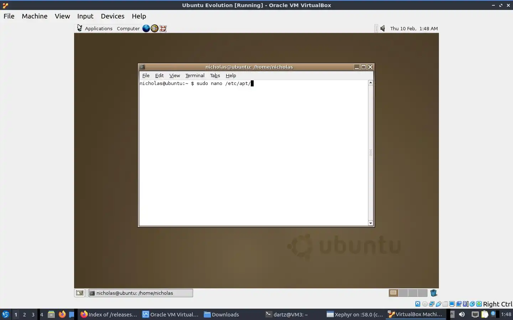Switch to host virtual desktop 3
The image size is (513, 320).
(33, 314)
